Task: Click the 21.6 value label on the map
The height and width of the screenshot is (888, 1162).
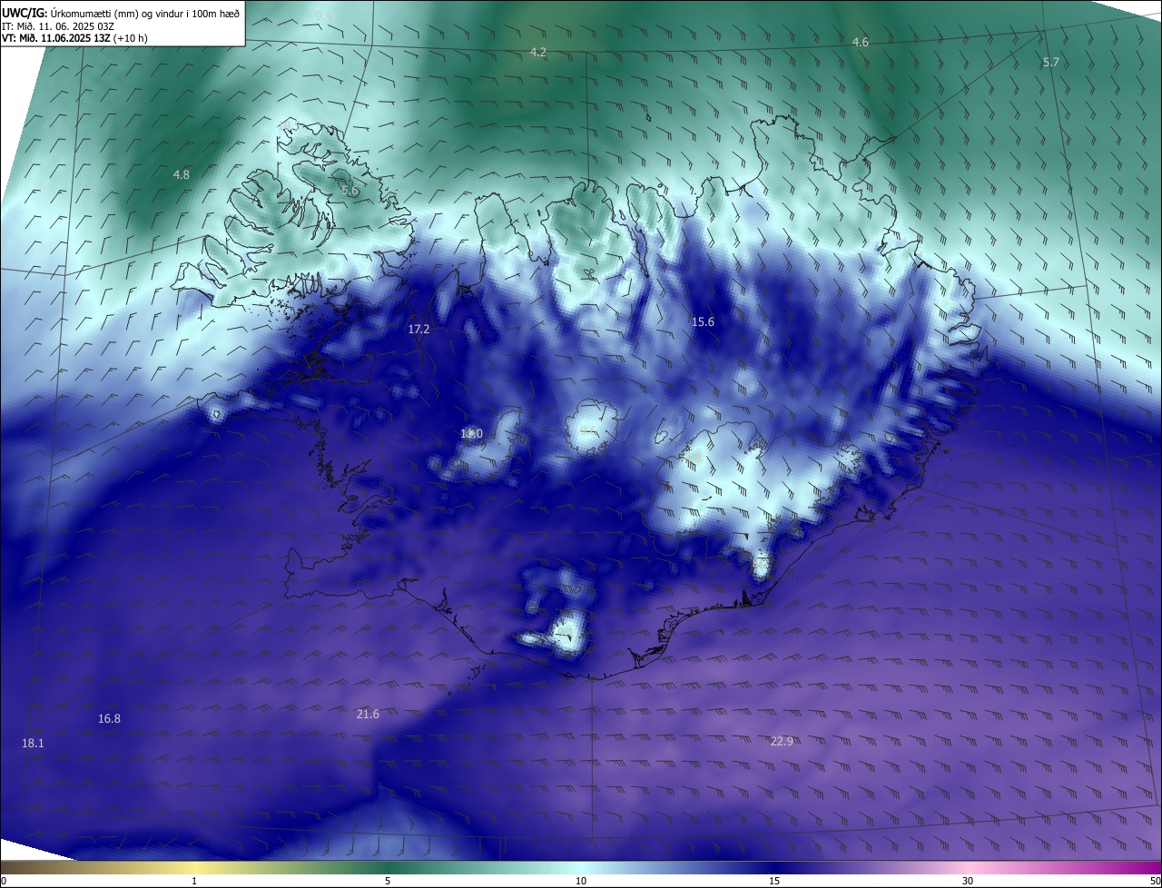Action: pos(368,714)
